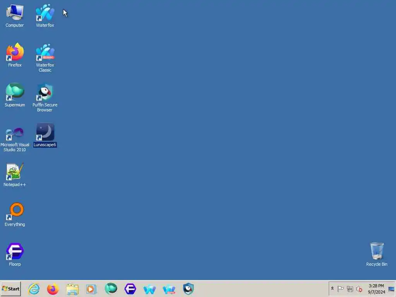Screen dimensions: 396x297
Task: Launch Floorp from the taskbar
Action: tap(130, 288)
